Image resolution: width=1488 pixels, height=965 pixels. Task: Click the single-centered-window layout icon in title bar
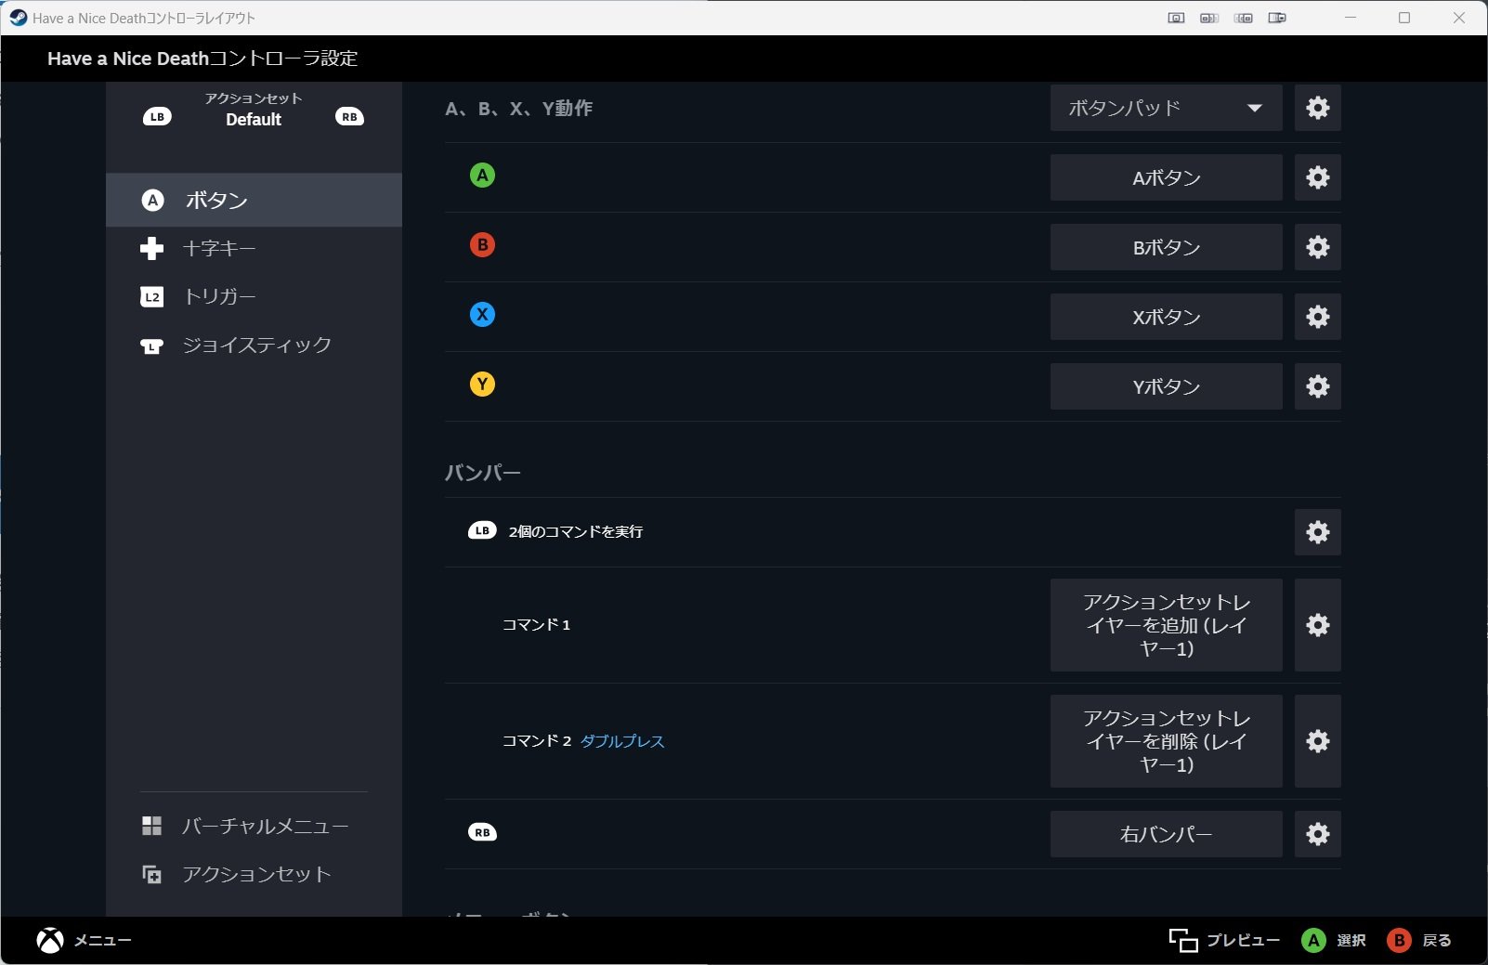(x=1176, y=18)
